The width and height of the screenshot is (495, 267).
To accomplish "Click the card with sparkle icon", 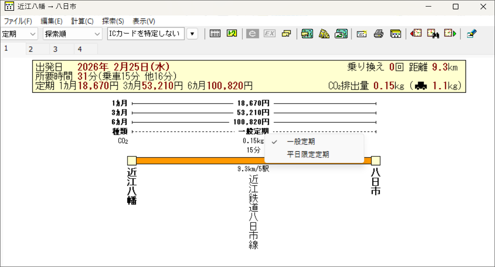I will pos(361,34).
